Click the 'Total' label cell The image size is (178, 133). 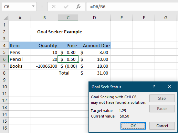68,73
